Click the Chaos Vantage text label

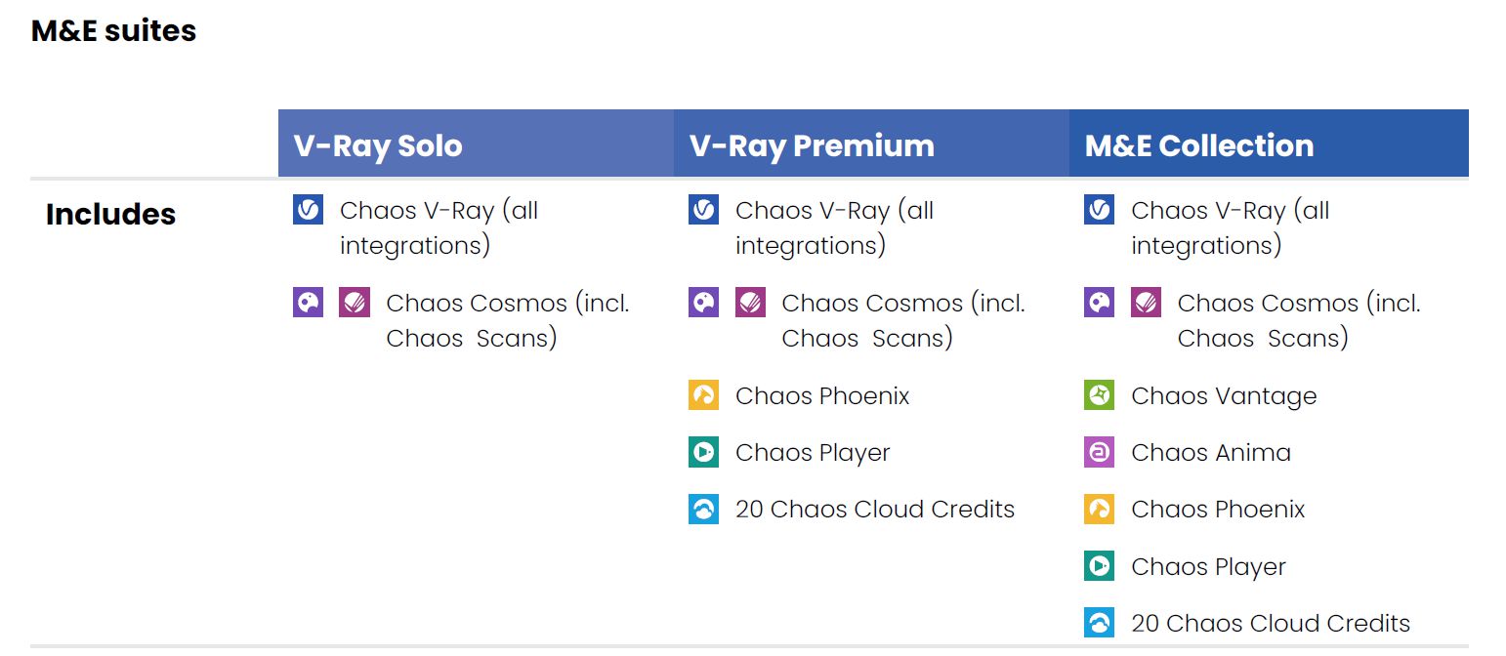[1224, 395]
